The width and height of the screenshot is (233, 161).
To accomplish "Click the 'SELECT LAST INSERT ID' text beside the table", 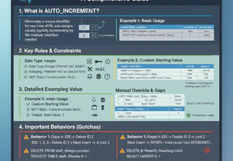I will (201, 104).
